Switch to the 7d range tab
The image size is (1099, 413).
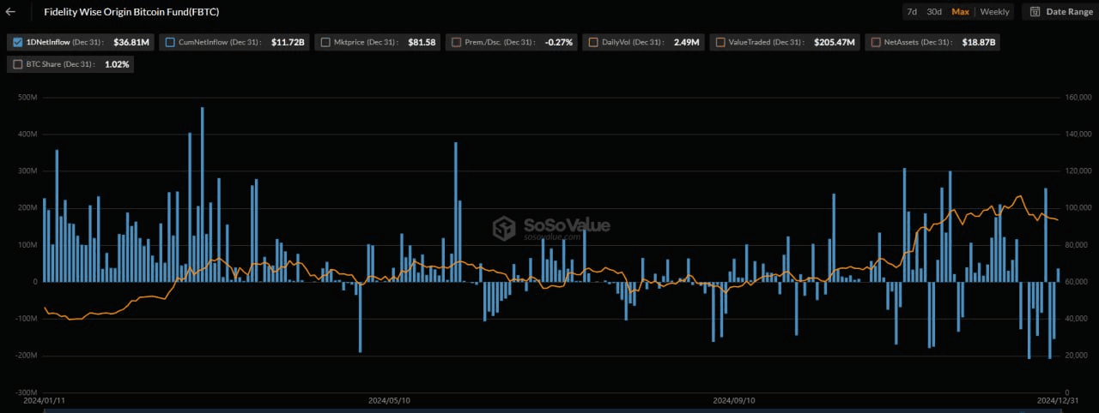point(912,12)
